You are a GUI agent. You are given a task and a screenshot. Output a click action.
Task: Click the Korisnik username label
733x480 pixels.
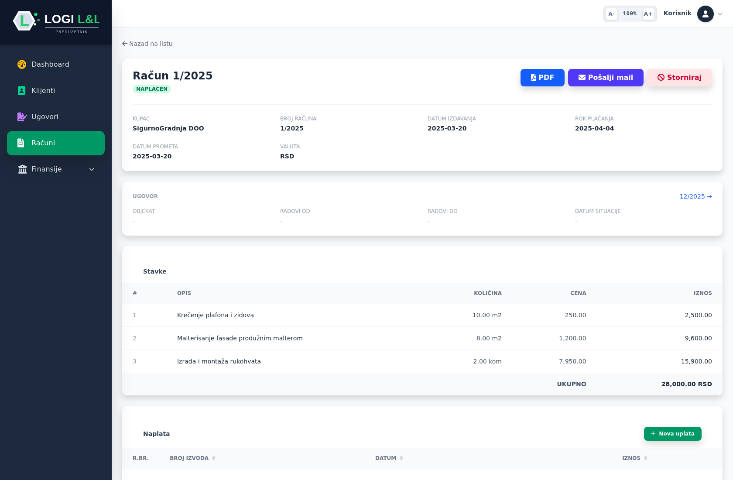pyautogui.click(x=677, y=13)
